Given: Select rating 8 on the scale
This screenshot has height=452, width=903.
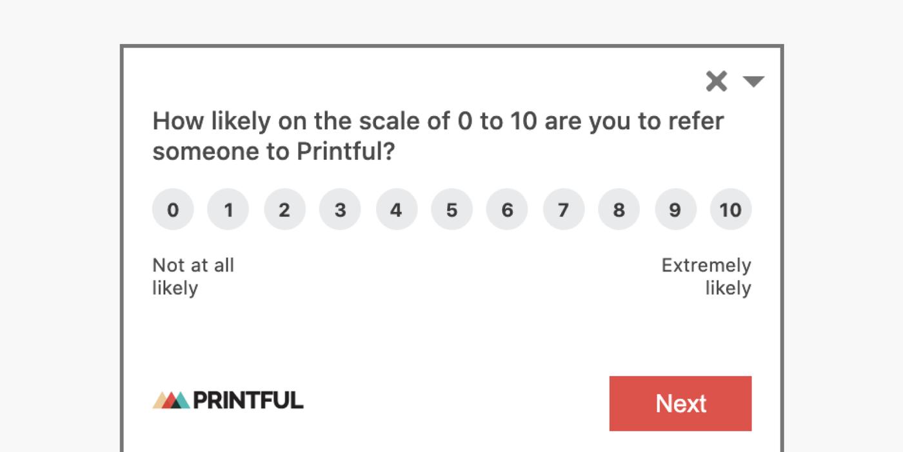Looking at the screenshot, I should point(619,209).
